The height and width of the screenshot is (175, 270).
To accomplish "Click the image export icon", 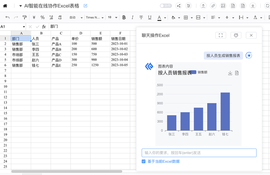I will point(223,6).
